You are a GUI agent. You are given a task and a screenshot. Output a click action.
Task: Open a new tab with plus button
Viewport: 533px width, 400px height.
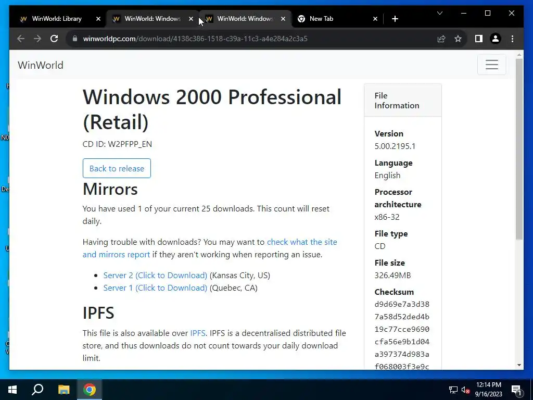point(395,19)
